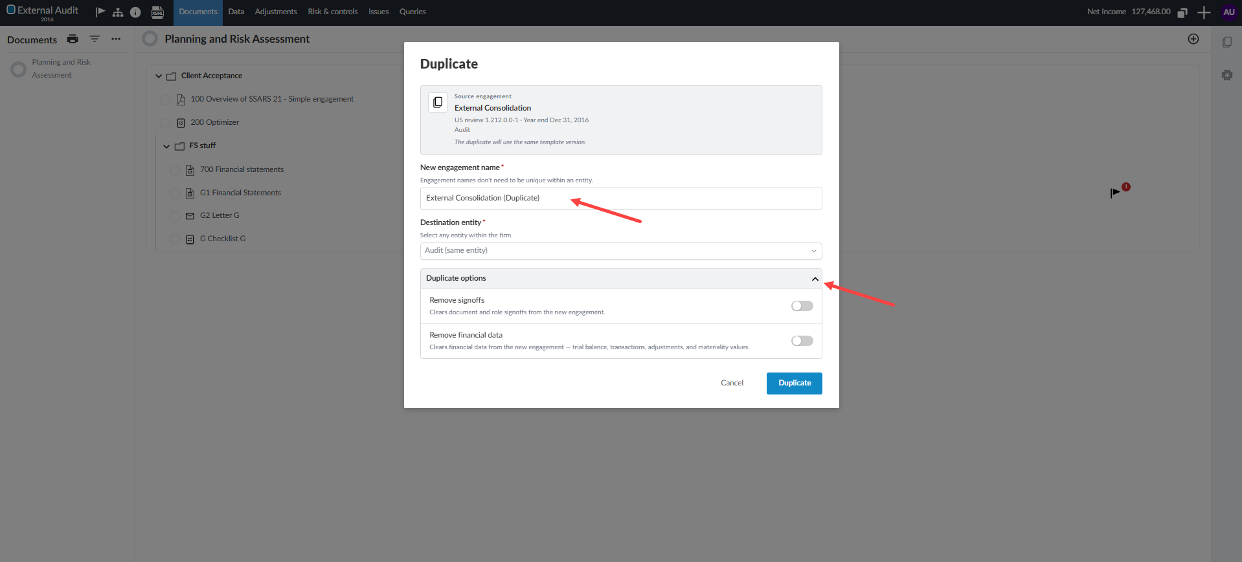1242x562 pixels.
Task: Open the three-dot more options in Documents panel
Action: click(116, 39)
